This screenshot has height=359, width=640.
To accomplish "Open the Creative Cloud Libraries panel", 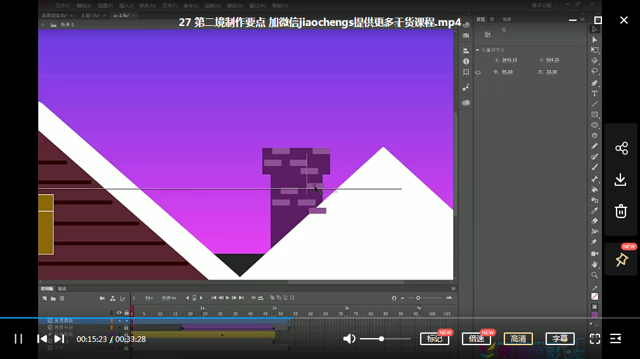I will 466,103.
